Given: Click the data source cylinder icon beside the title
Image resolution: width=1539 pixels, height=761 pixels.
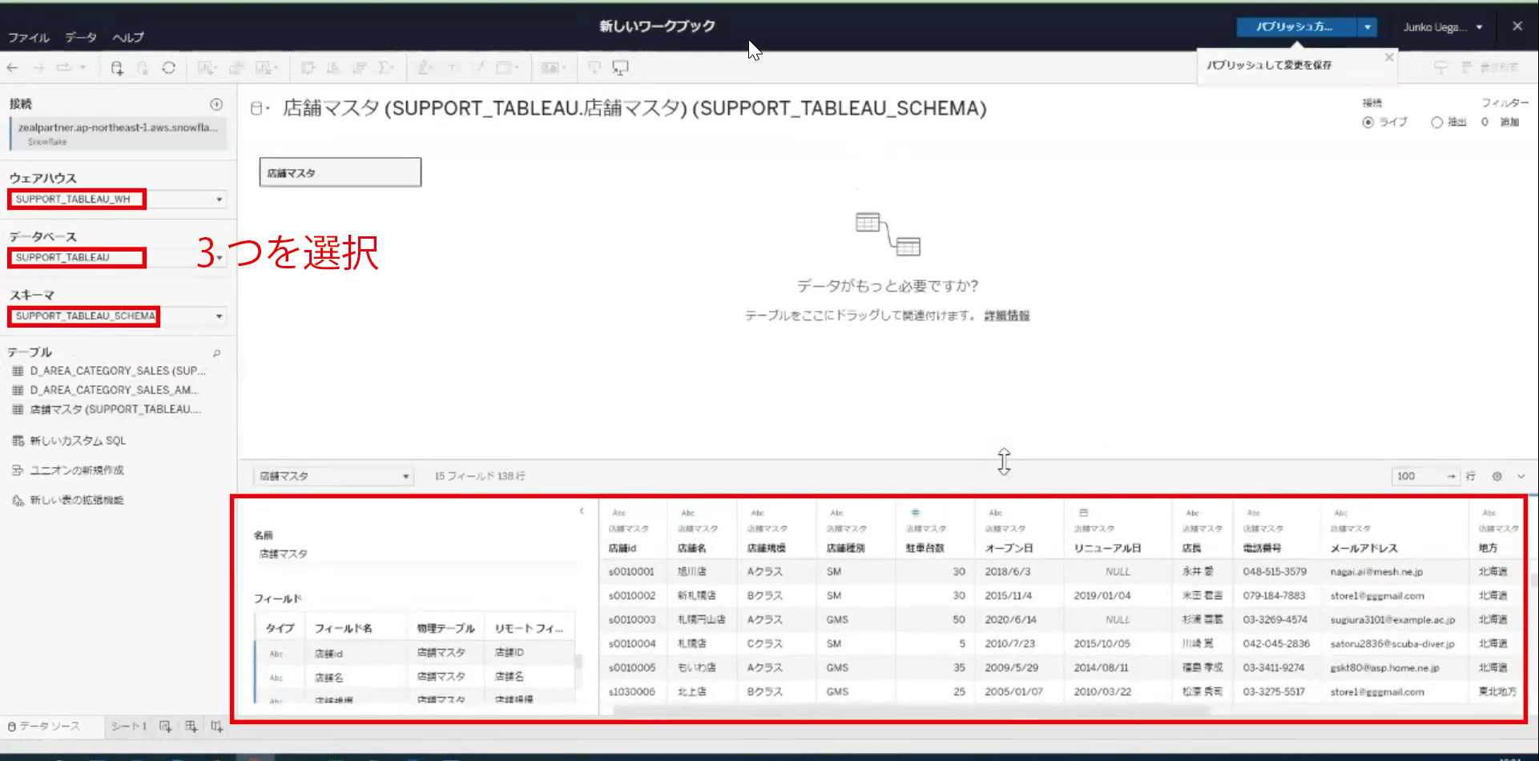Looking at the screenshot, I should click(x=256, y=108).
